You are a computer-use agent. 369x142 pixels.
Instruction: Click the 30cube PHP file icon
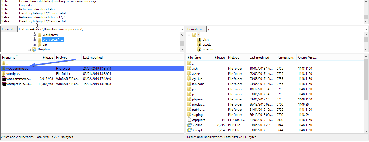coord(189,125)
